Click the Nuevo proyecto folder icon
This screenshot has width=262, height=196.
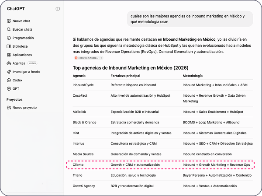click(x=9, y=108)
